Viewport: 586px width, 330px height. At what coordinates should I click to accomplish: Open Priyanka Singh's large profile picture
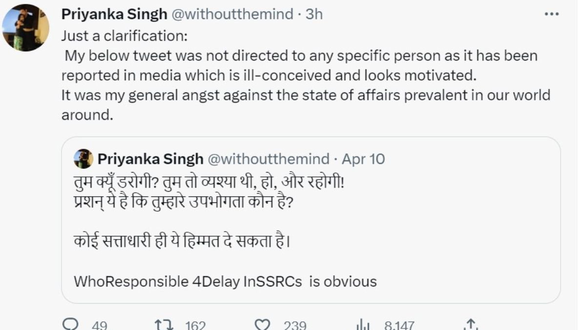25,27
